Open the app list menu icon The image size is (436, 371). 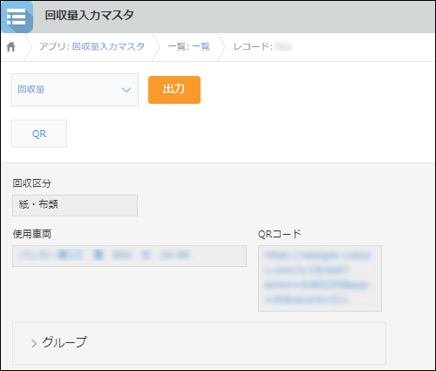point(17,17)
